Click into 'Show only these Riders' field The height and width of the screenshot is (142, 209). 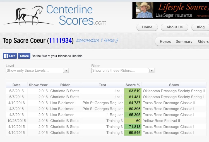120,71
